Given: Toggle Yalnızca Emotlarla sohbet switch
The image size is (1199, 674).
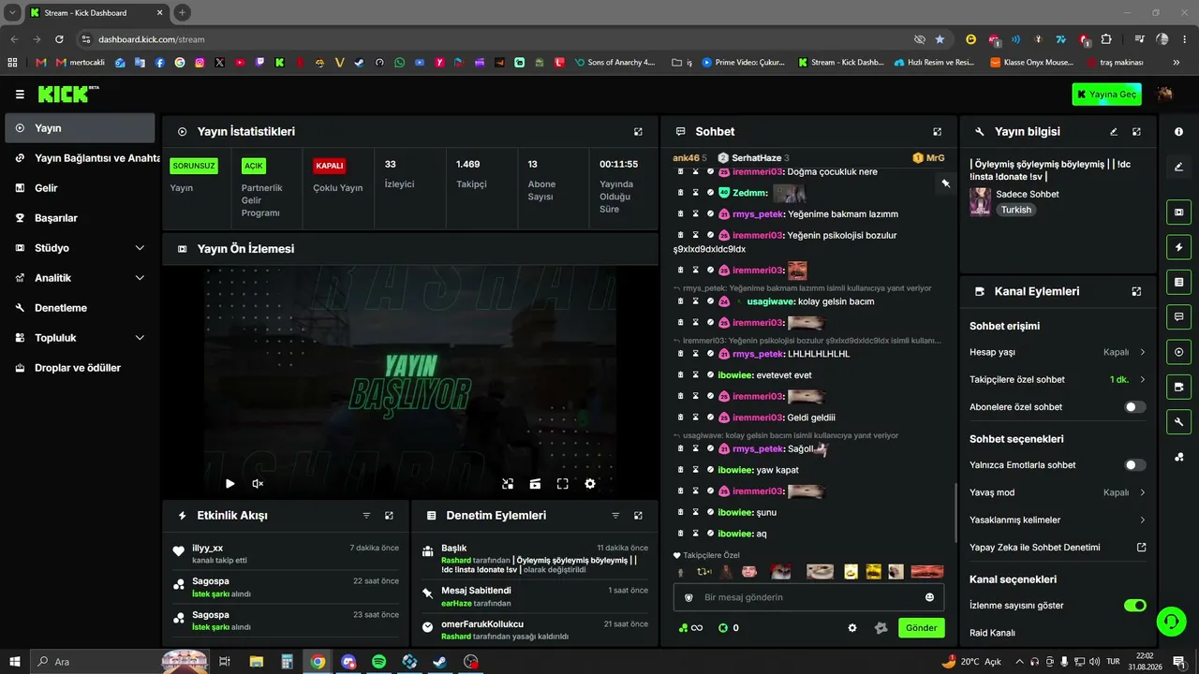Looking at the screenshot, I should [1135, 465].
